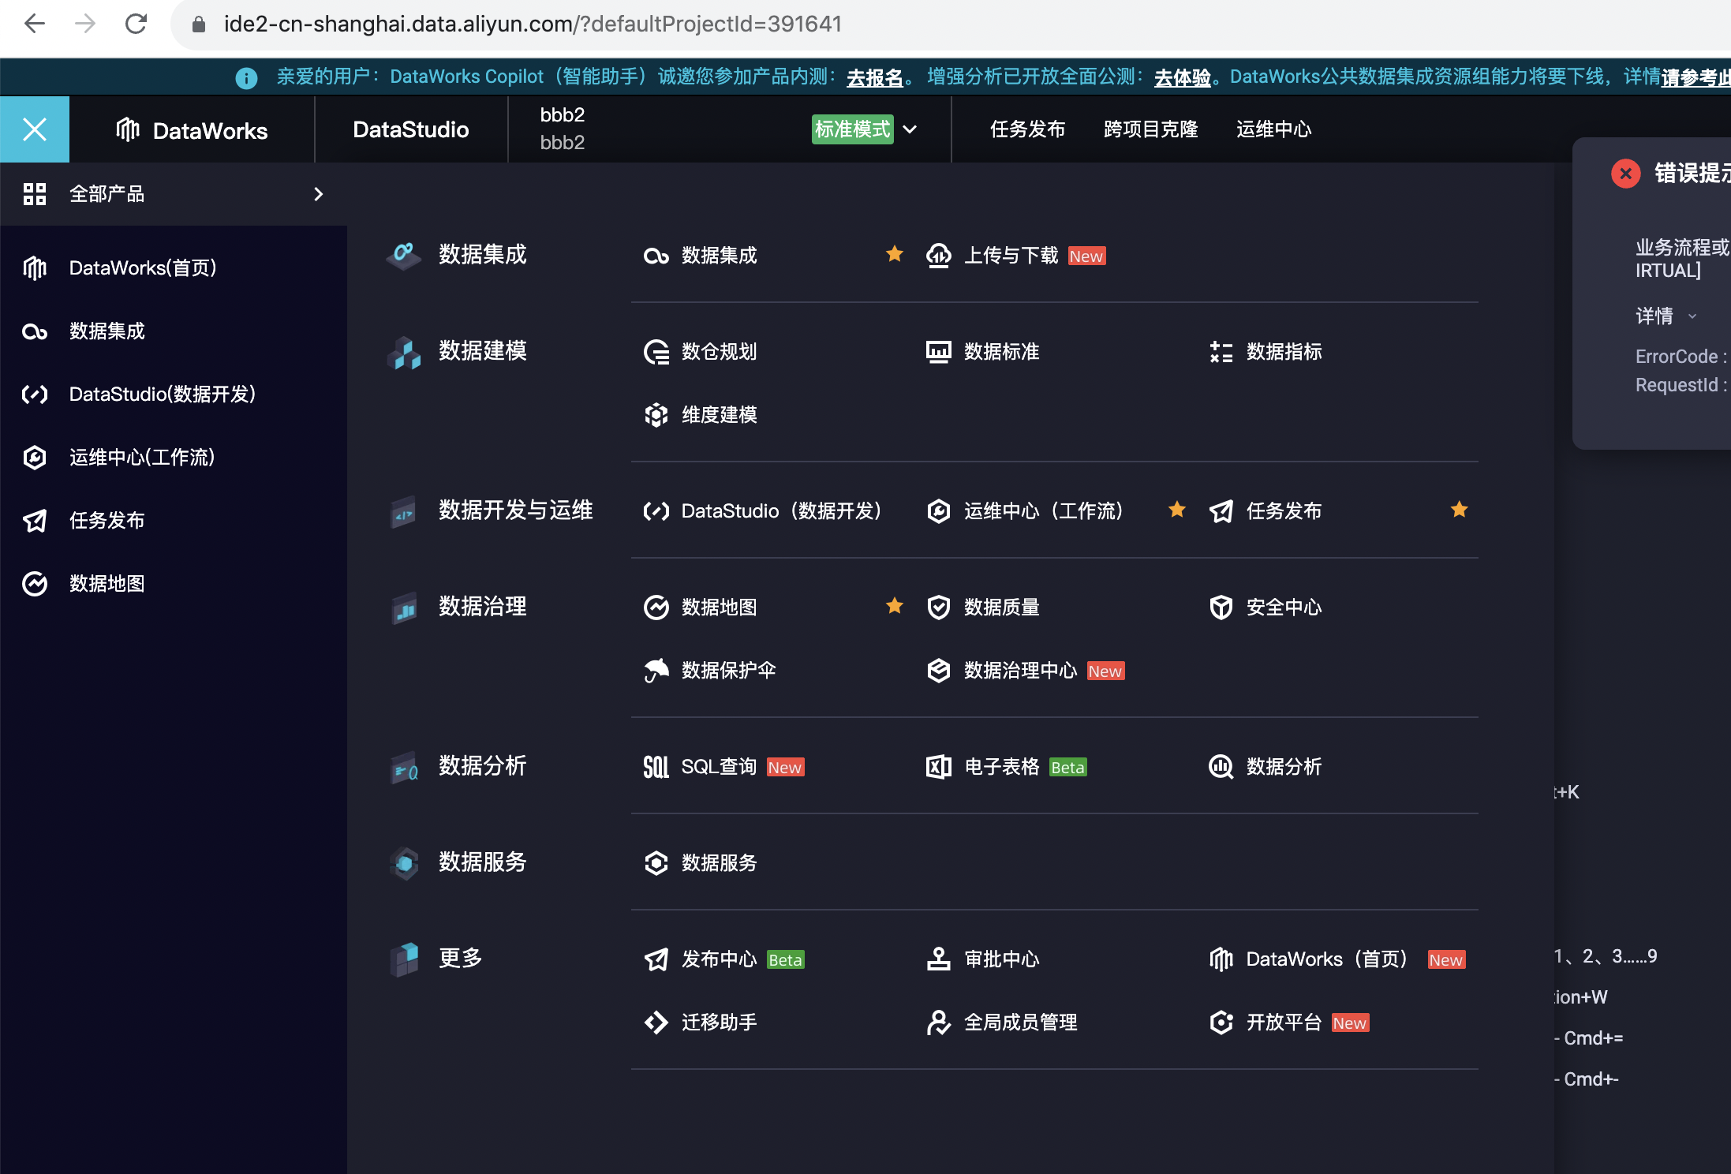This screenshot has width=1731, height=1174.
Task: Click 数据分析 category heading on left
Action: (x=482, y=765)
